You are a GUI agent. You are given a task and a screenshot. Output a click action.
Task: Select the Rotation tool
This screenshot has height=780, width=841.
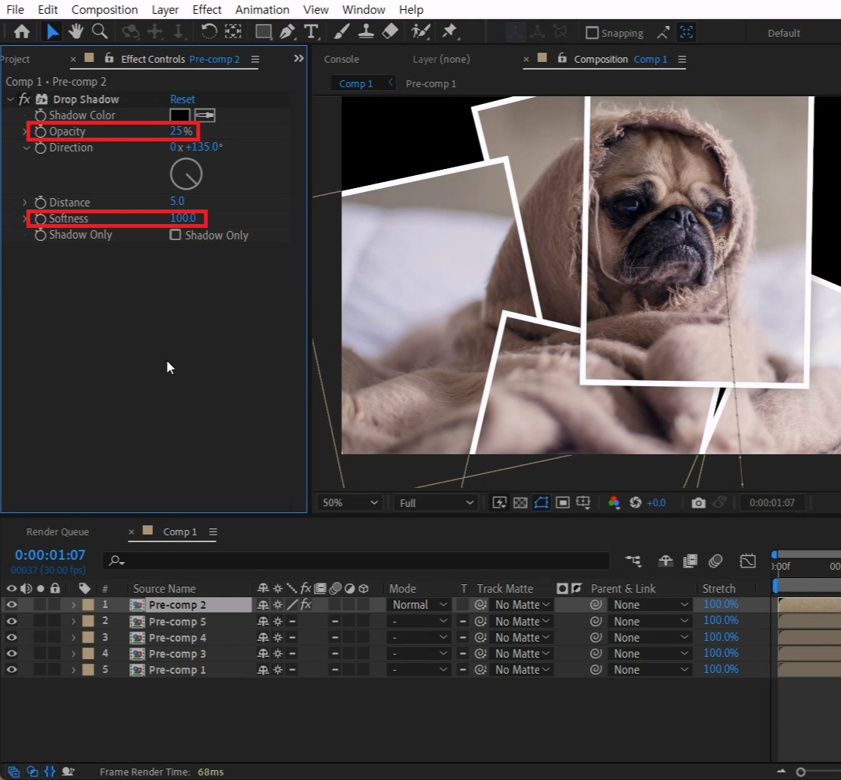[209, 32]
